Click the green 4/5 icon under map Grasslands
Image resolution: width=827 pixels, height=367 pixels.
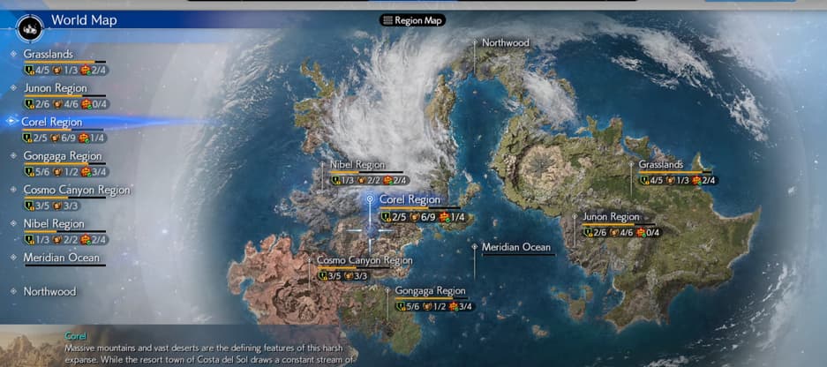[644, 181]
